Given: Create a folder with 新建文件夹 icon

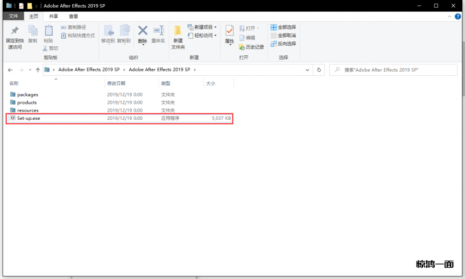Looking at the screenshot, I should coord(178,32).
